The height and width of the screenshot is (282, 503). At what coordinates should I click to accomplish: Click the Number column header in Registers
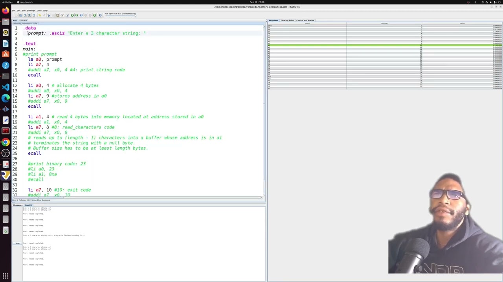pos(384,23)
